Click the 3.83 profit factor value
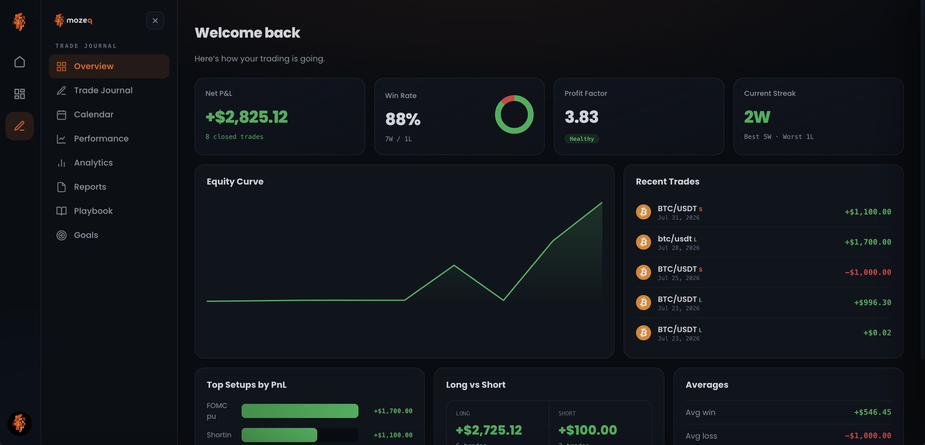Image resolution: width=925 pixels, height=445 pixels. [581, 117]
